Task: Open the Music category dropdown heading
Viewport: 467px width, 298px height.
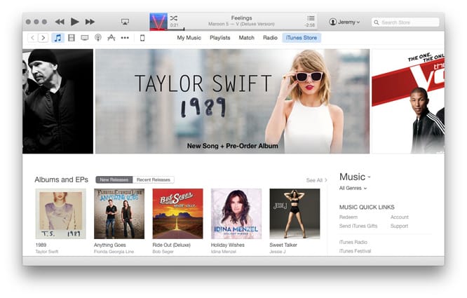Action: pyautogui.click(x=355, y=177)
